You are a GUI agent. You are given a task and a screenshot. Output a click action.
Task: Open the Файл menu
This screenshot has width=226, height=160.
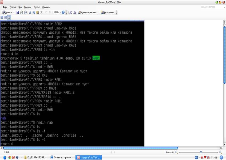click(x=5, y=7)
